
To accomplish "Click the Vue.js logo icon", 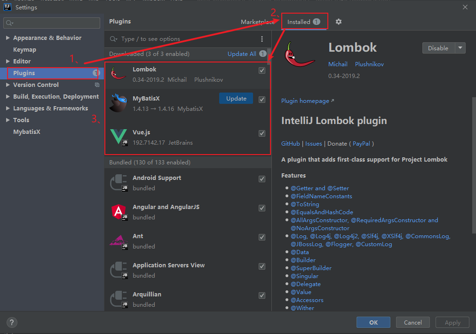I will click(119, 137).
